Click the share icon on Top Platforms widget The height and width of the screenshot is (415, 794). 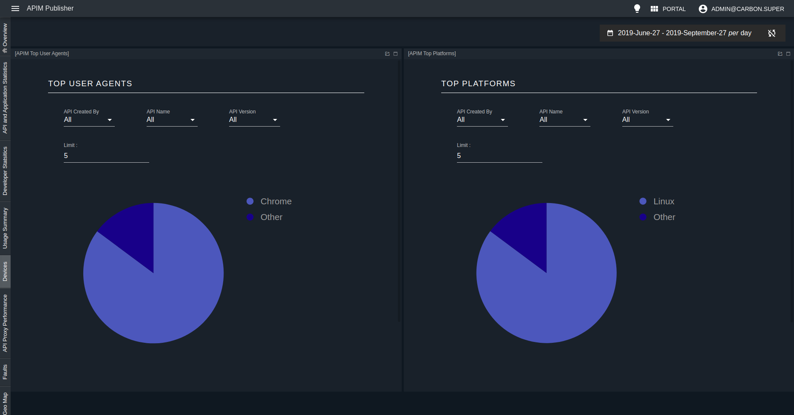click(x=780, y=54)
